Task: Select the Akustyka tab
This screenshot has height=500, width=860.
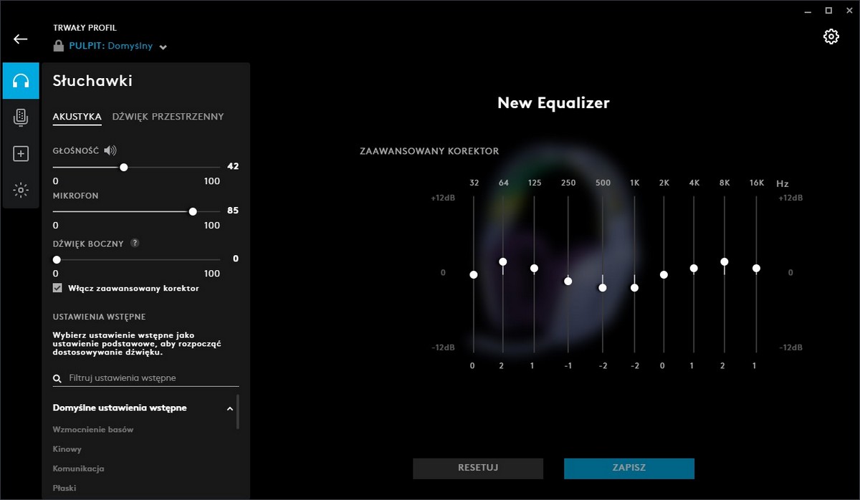Action: coord(77,117)
